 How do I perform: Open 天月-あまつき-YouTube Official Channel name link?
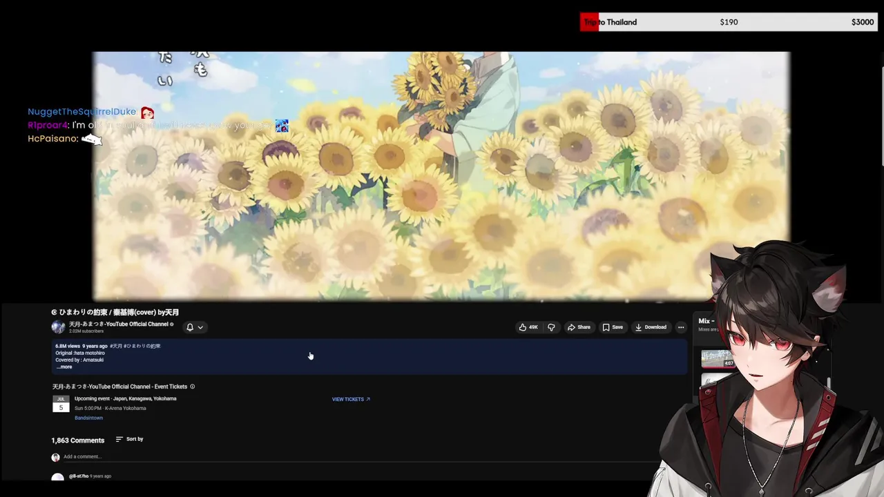(x=119, y=324)
